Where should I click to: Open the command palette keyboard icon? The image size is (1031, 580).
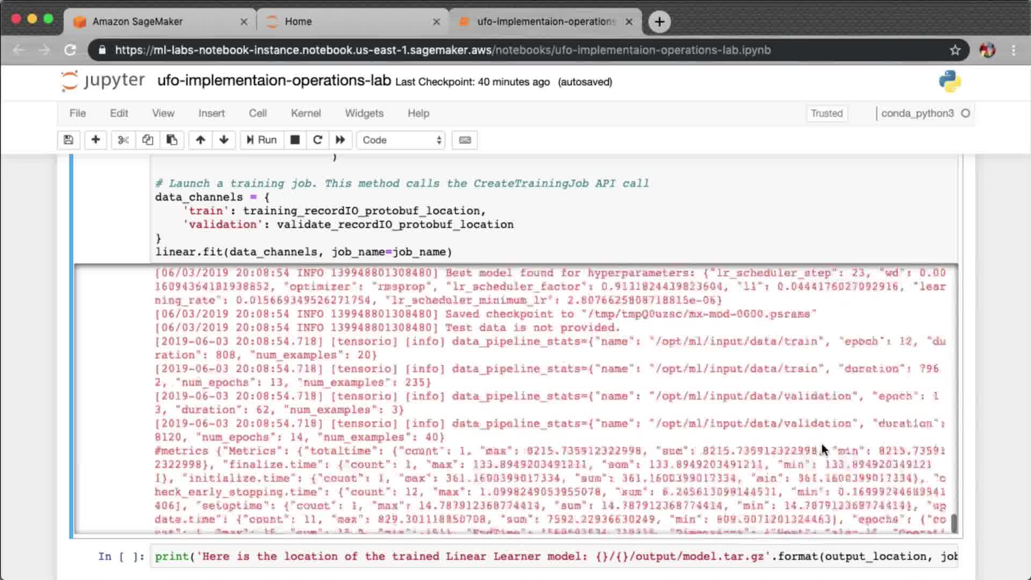pos(465,140)
